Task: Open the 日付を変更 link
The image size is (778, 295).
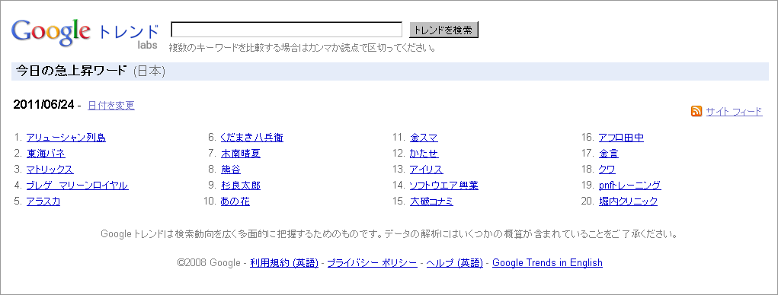Action: [x=111, y=106]
